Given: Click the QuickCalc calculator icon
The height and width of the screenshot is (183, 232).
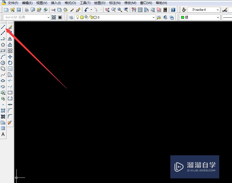Looking at the screenshot, I should [x=165, y=10].
